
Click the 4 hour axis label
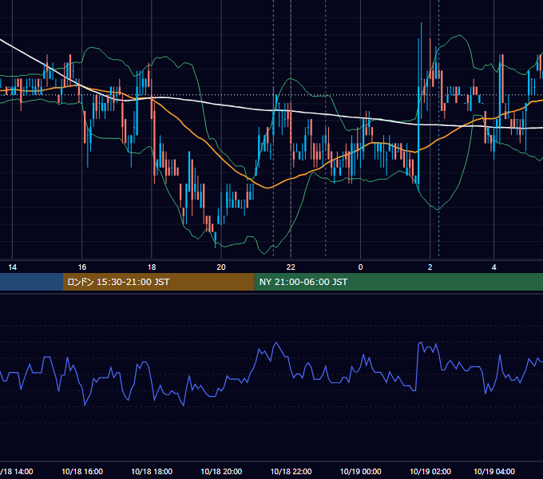click(494, 267)
